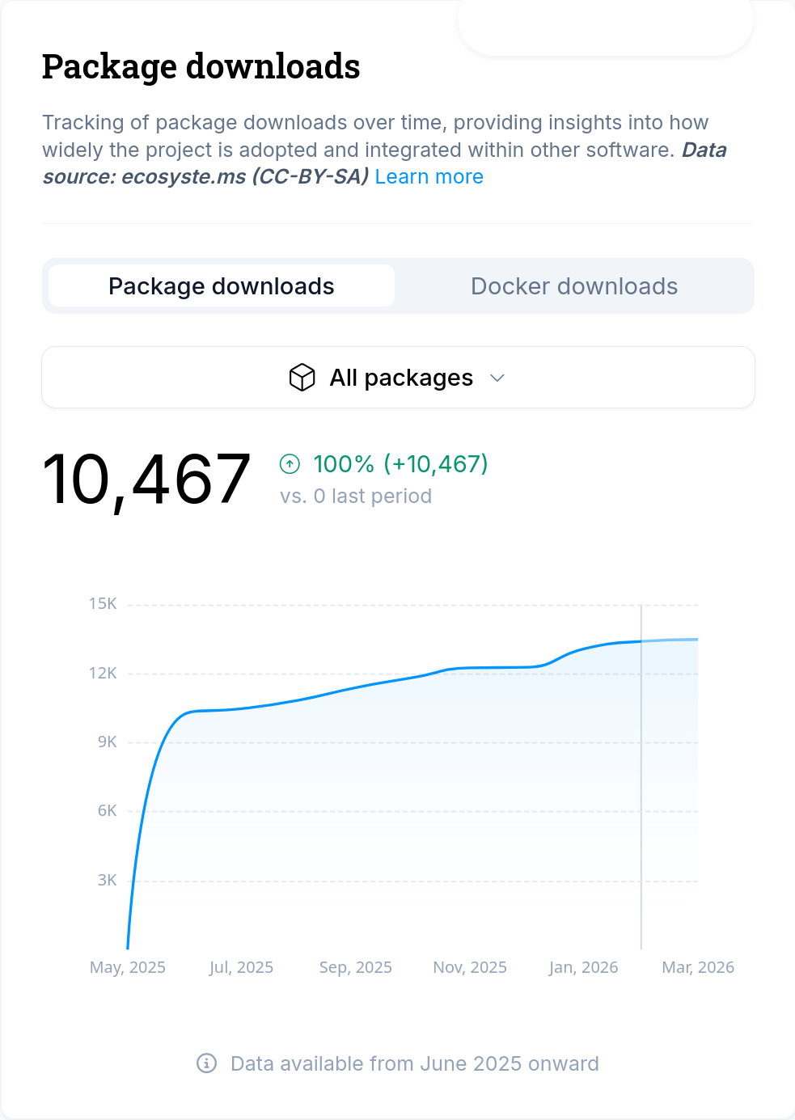The height and width of the screenshot is (1120, 795).
Task: Click the Package downloads heading
Action: click(201, 67)
